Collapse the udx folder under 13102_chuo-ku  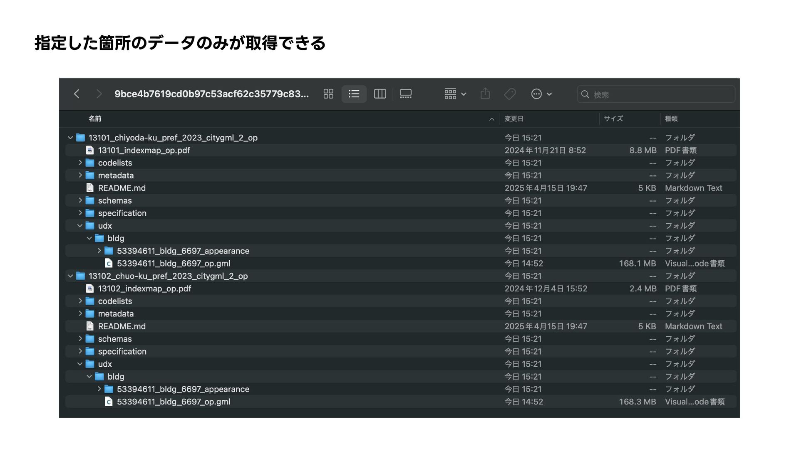[80, 364]
